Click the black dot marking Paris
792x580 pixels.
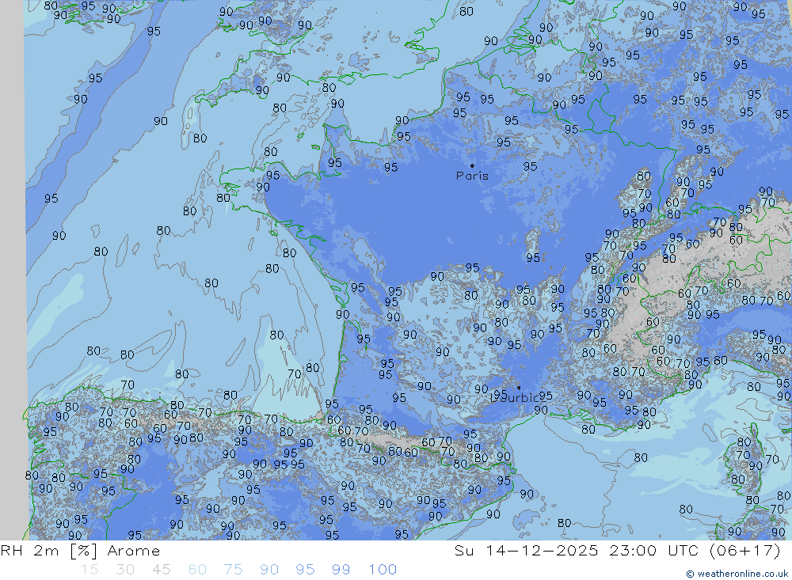tap(472, 165)
